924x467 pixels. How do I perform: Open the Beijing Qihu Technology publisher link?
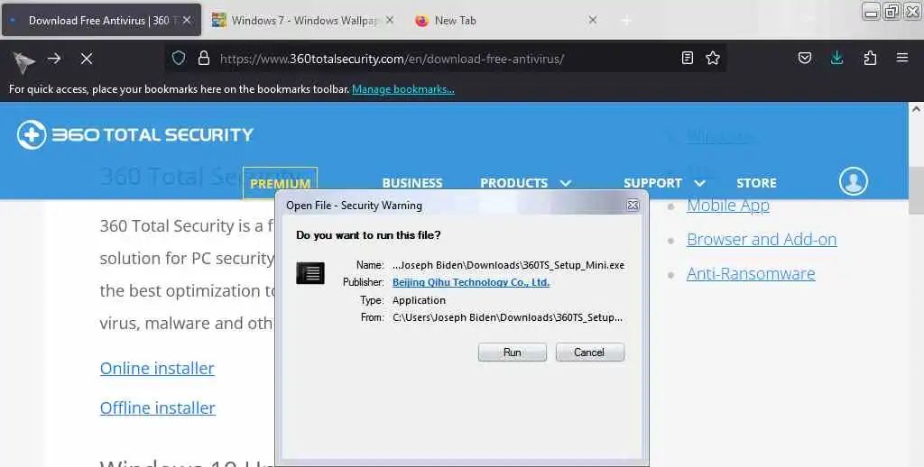coord(471,282)
